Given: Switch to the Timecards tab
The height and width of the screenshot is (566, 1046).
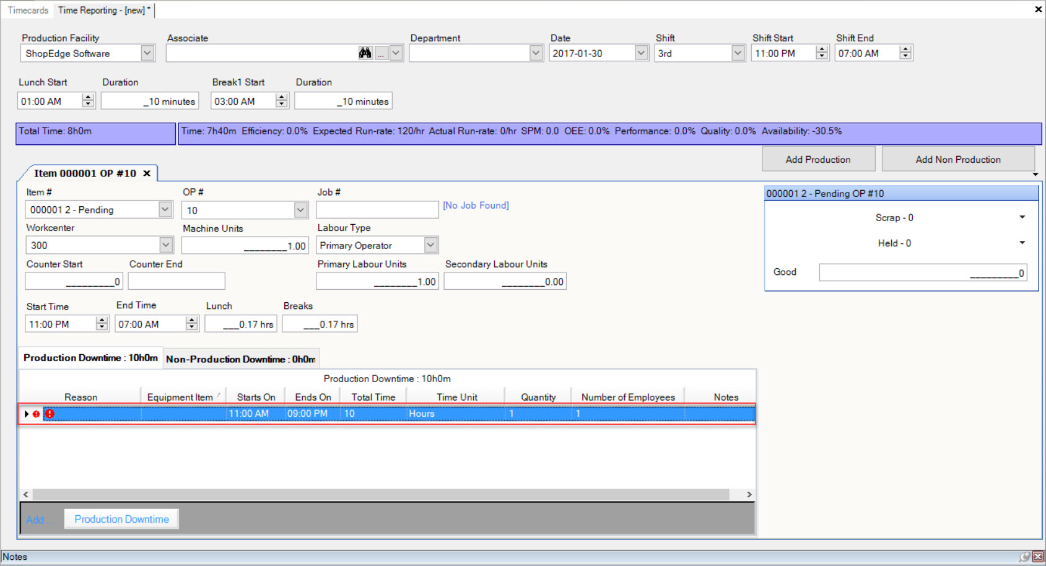Looking at the screenshot, I should click(28, 10).
